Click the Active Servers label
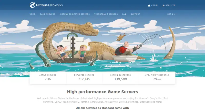Image resolution: width=205 pixels, height=112 pixels. click(x=48, y=75)
